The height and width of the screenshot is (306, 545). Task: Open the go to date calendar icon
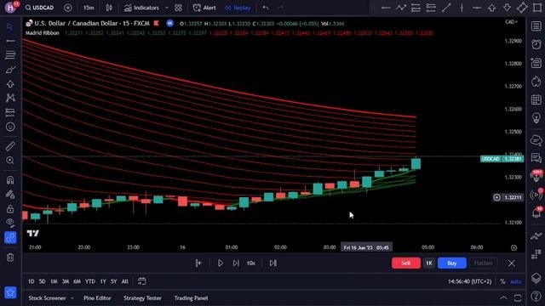tap(142, 281)
